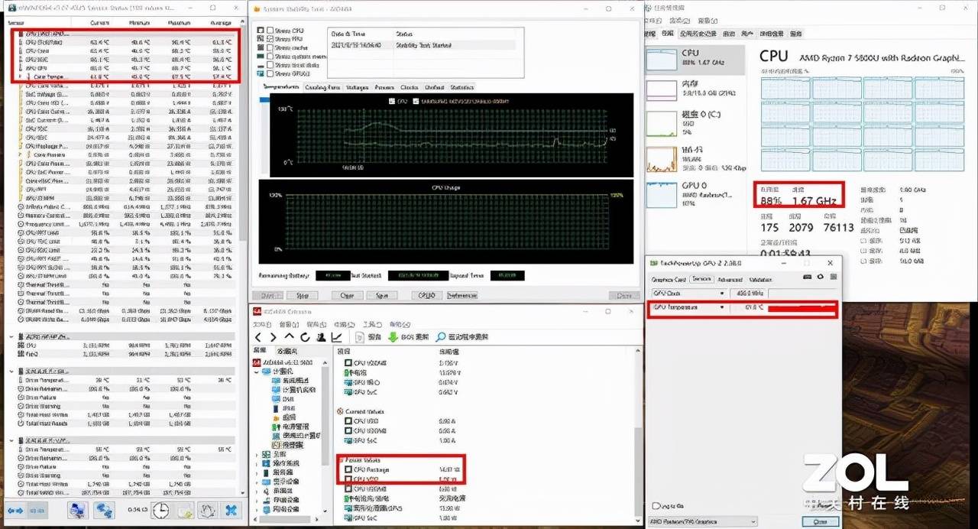Open Graphics Card tab in GPU-Z
This screenshot has width=978, height=529.
668,279
